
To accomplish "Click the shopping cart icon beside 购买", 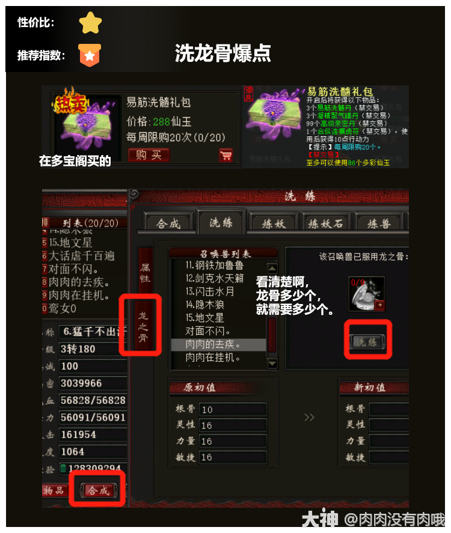I will click(226, 156).
